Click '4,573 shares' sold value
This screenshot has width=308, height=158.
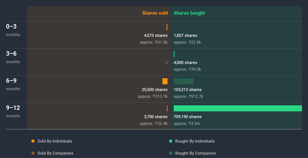(x=156, y=35)
